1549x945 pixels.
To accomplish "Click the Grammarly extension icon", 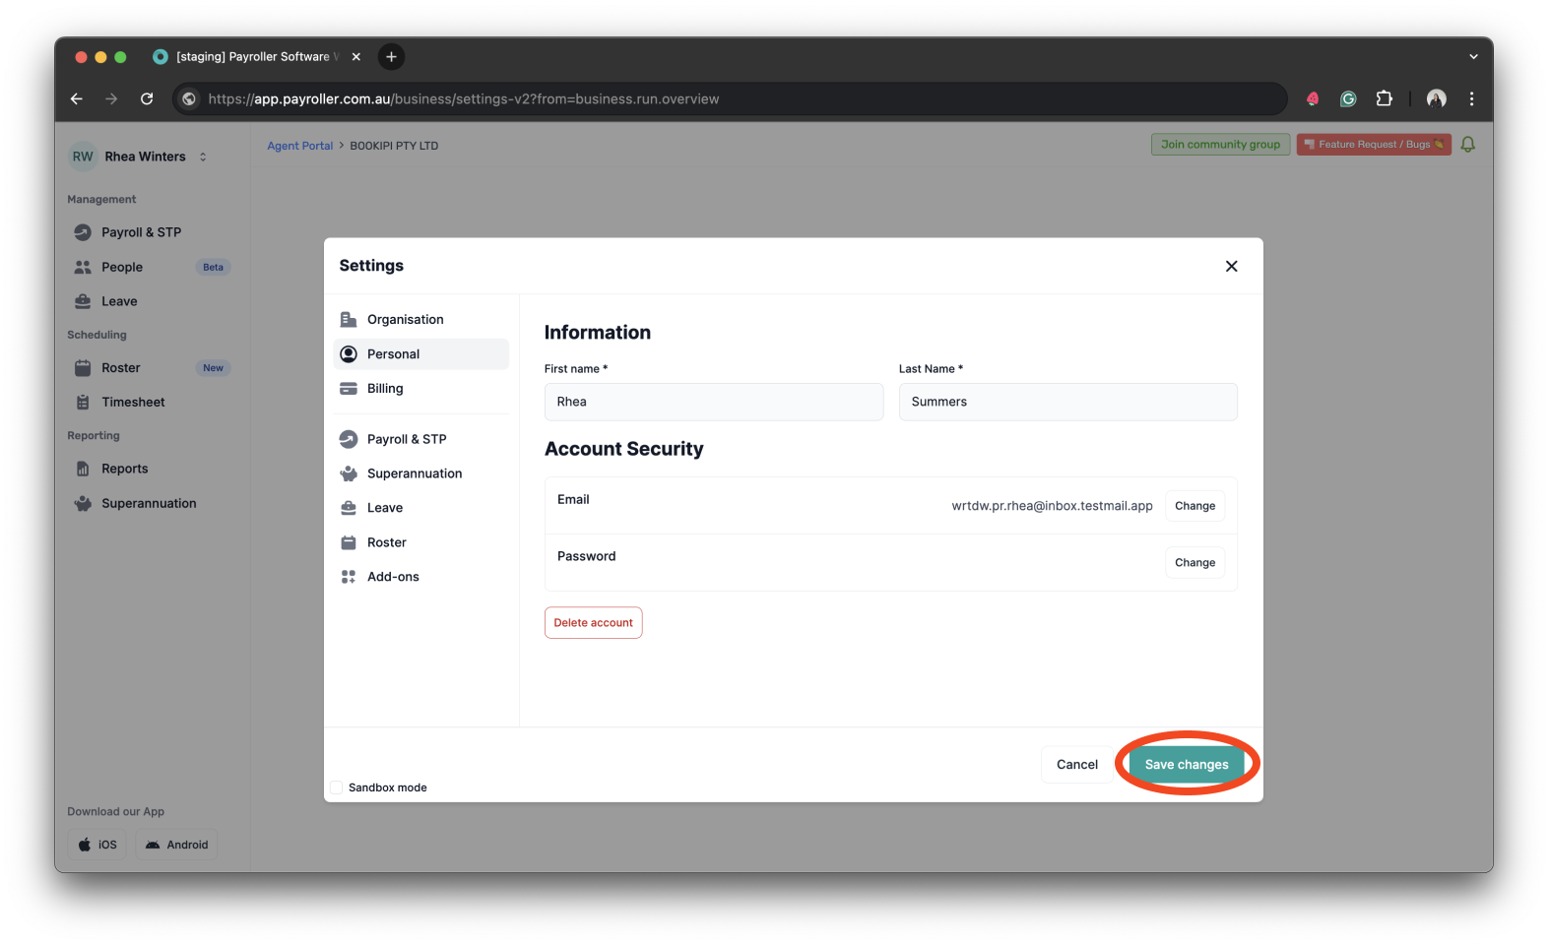I will coord(1348,98).
